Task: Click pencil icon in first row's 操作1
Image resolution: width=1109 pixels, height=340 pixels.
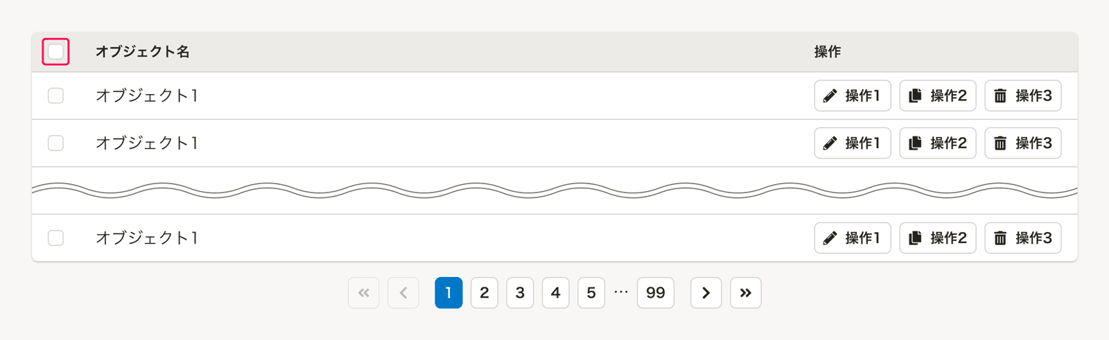Action: click(830, 96)
